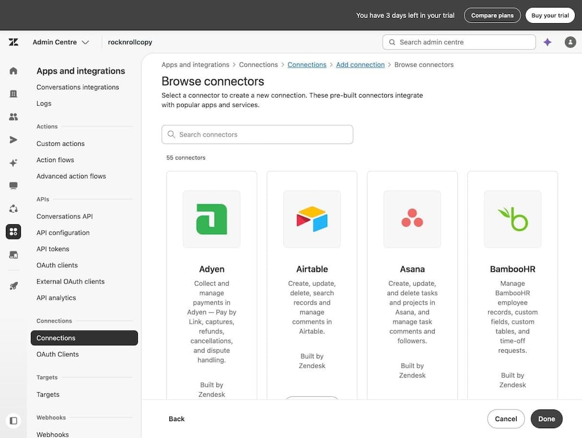Image resolution: width=582 pixels, height=438 pixels.
Task: Expand the Admin Centre dropdown
Action: (61, 42)
